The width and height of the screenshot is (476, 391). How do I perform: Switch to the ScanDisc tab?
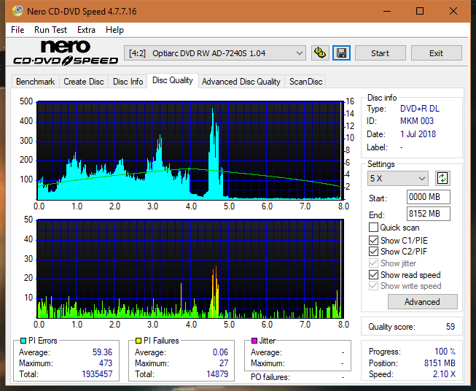pos(305,82)
